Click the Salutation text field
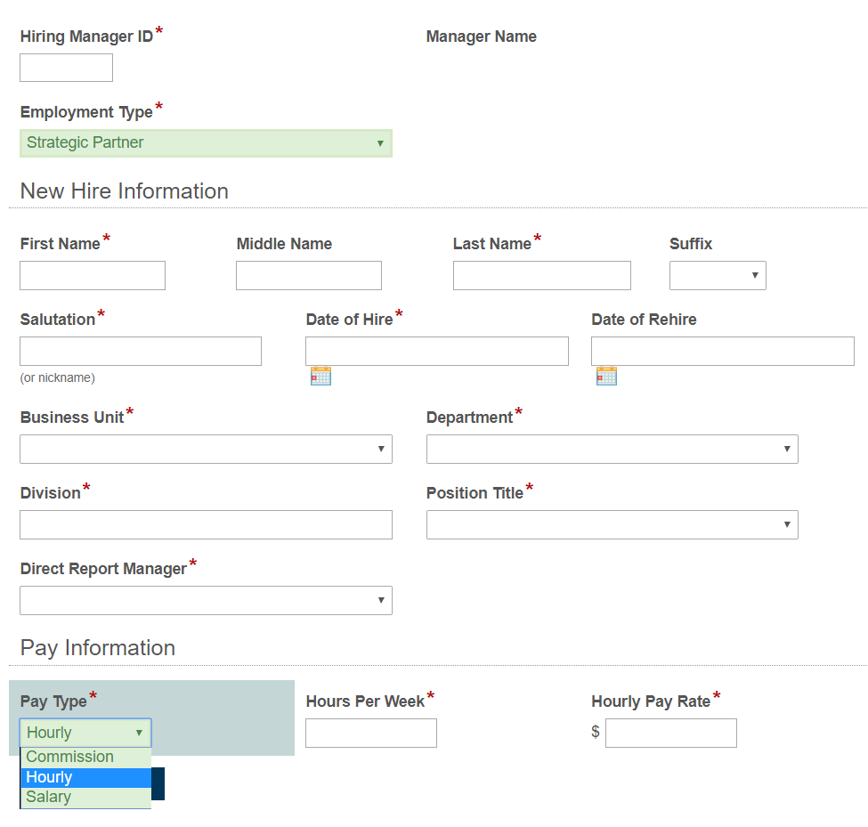868x827 pixels. (x=141, y=352)
